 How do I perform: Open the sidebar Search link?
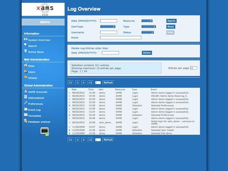(32, 46)
